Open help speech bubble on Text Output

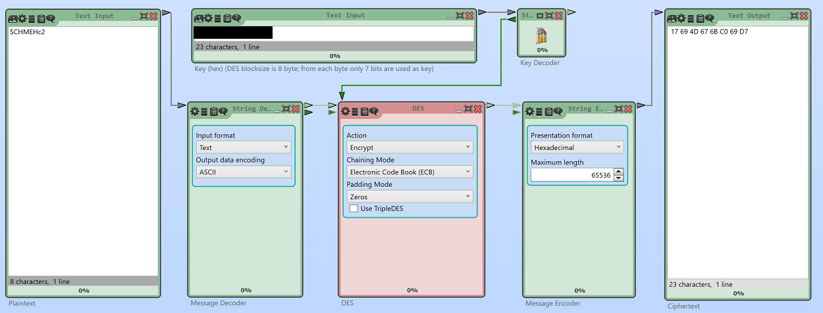point(710,18)
